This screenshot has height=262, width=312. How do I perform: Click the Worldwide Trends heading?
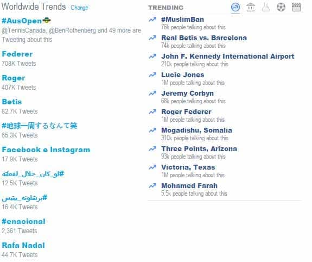[x=34, y=7]
